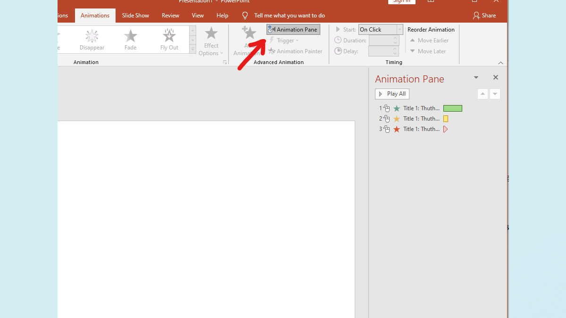Open the Start "On Click" dropdown
566x318 pixels.
click(x=400, y=29)
